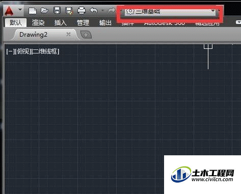Switch to the 插入 ribbon tab

point(61,23)
